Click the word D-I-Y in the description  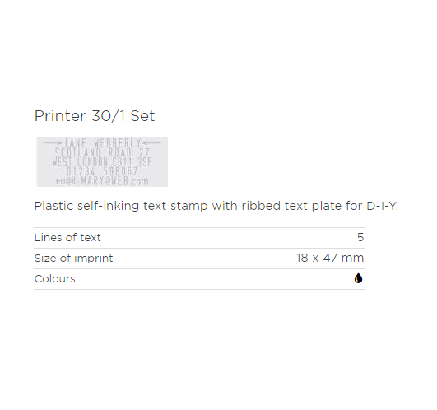tap(382, 206)
